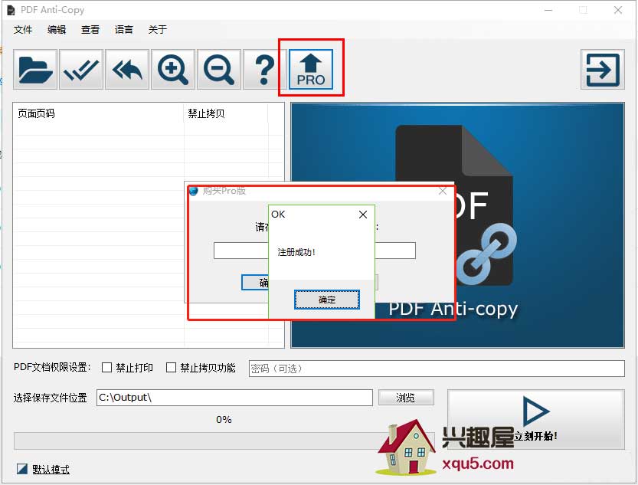638x485 pixels.
Task: Open the 语言 menu
Action: pos(124,30)
